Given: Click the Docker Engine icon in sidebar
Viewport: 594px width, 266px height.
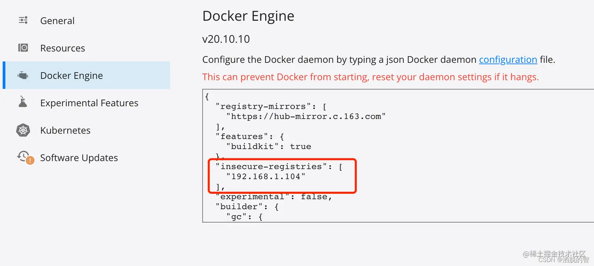Looking at the screenshot, I should coord(23,75).
